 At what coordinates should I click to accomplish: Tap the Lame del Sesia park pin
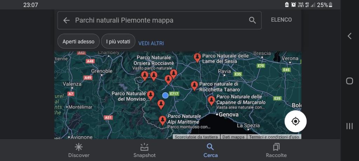(197, 57)
